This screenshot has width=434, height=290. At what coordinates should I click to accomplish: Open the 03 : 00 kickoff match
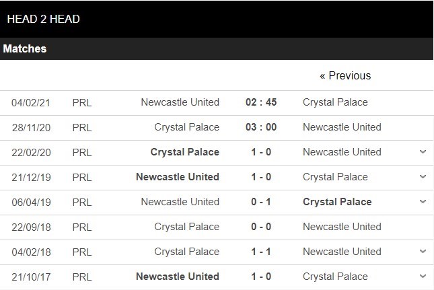(x=261, y=127)
